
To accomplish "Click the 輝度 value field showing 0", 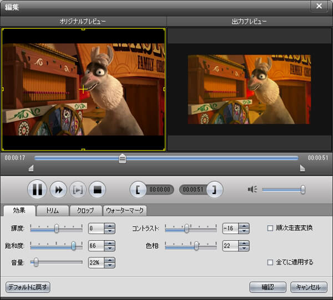I will (96, 229).
